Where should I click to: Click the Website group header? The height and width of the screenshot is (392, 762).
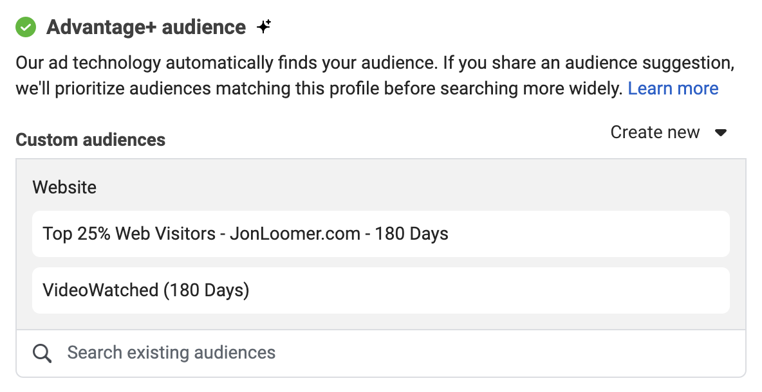point(64,187)
